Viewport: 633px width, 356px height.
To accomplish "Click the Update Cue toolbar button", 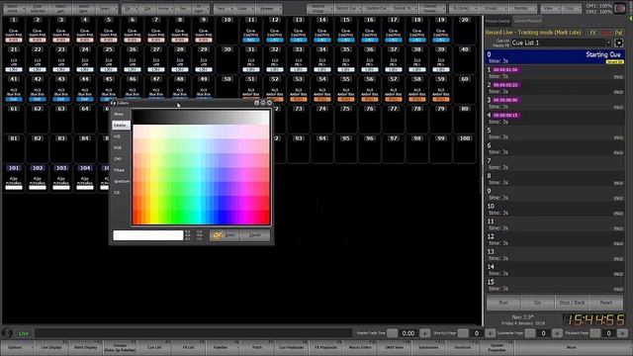I will pos(376,9).
